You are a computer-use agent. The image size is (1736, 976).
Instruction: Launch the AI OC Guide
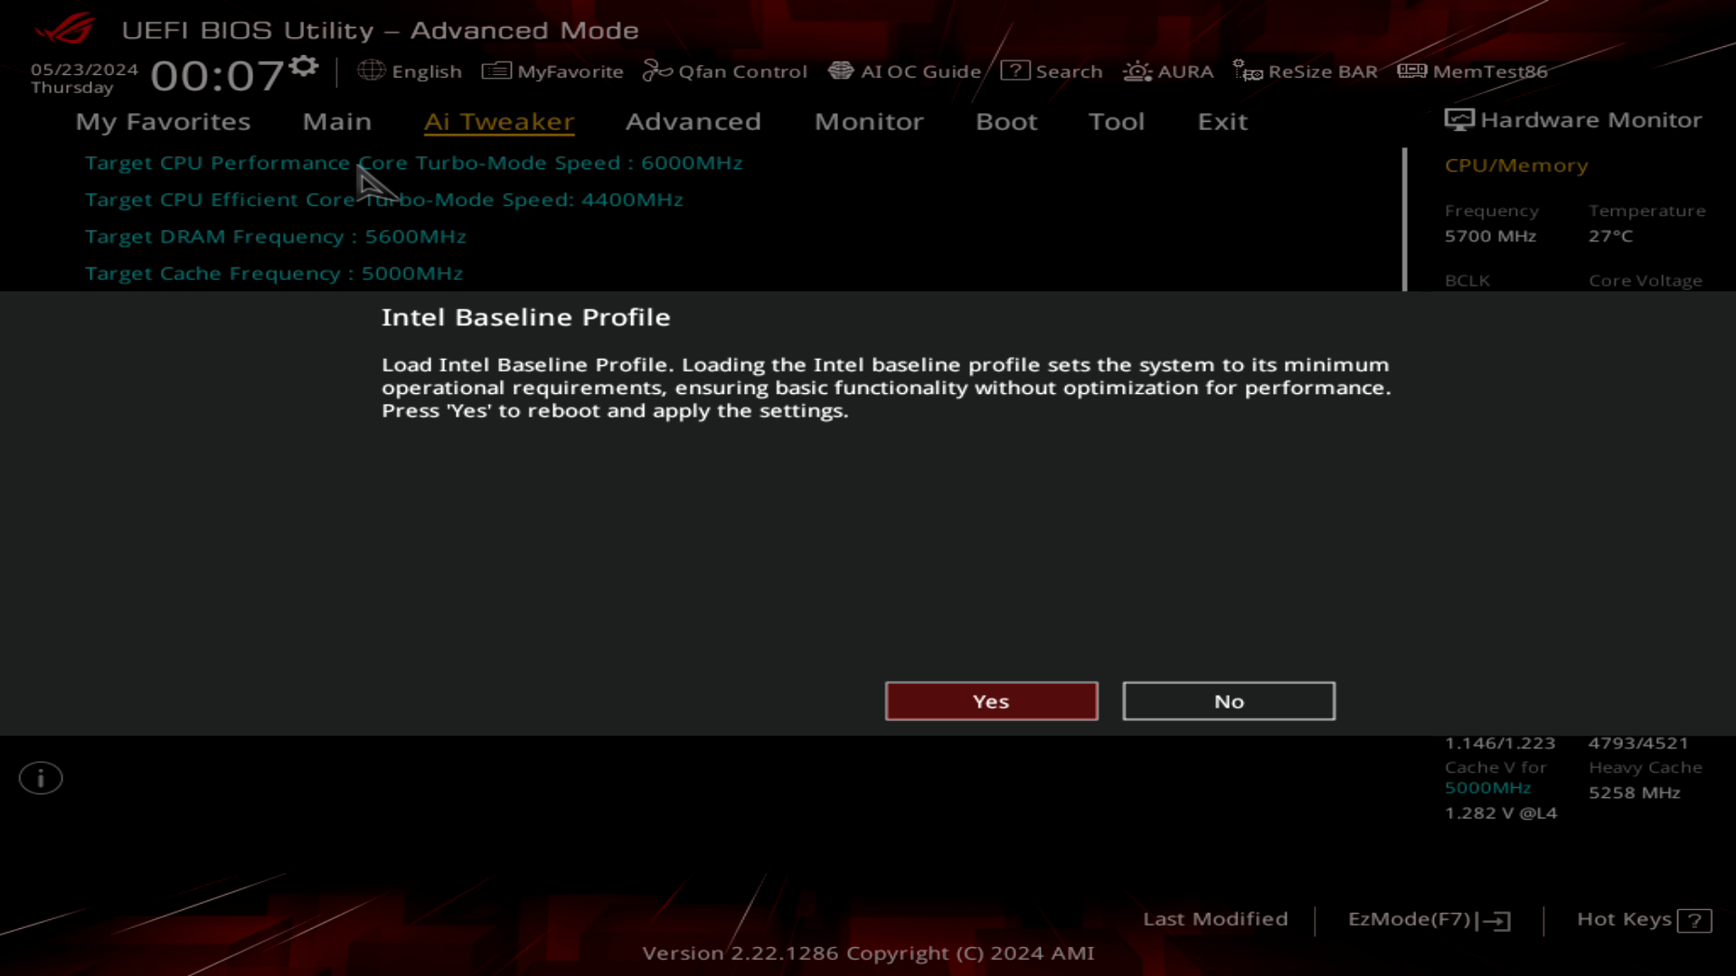(x=904, y=71)
